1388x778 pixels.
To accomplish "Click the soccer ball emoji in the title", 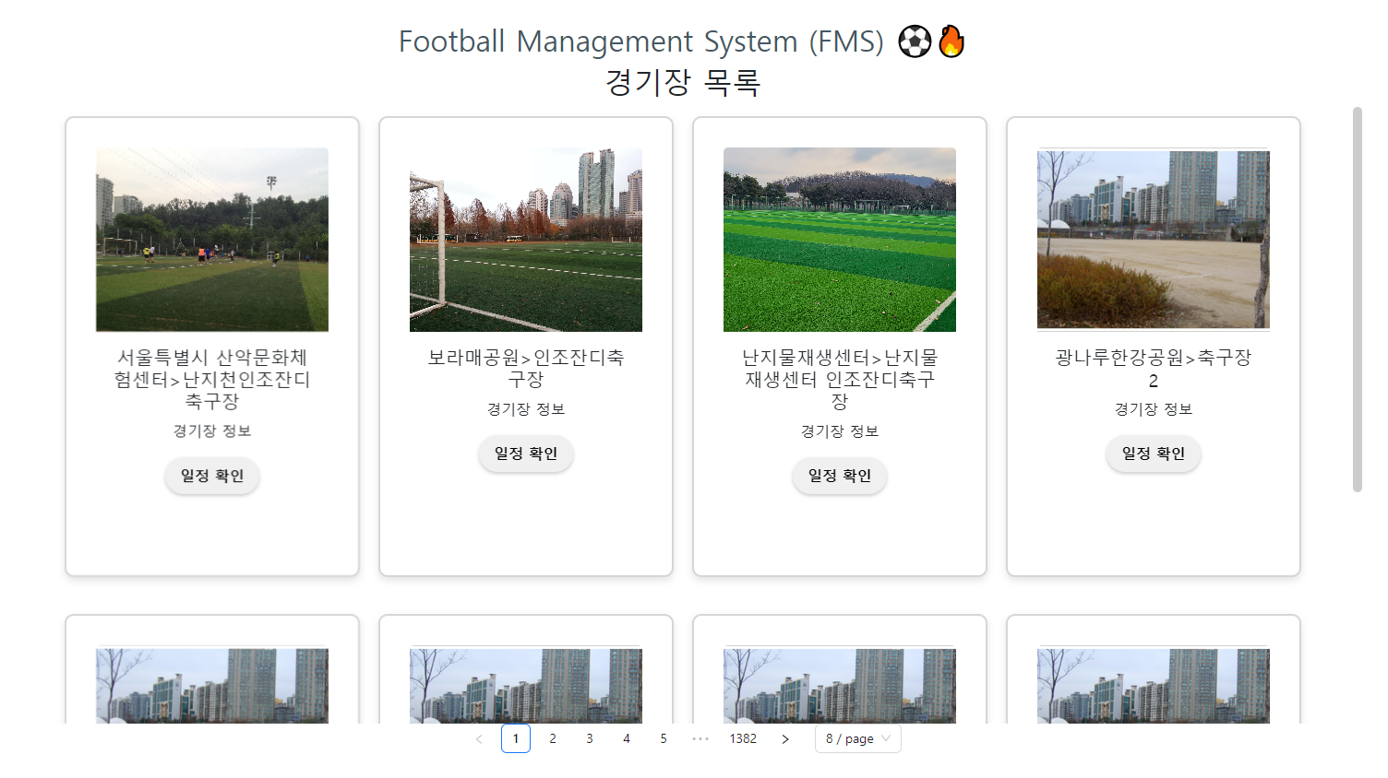I will [915, 41].
